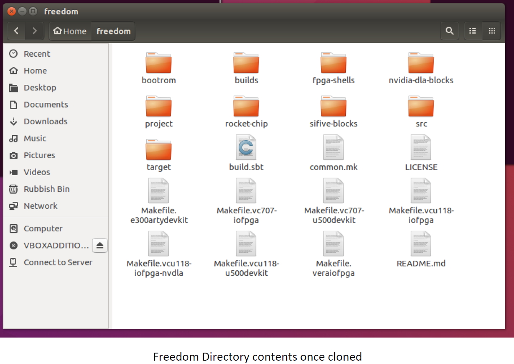Open Rubbish Bin from the sidebar
The height and width of the screenshot is (364, 514).
pyautogui.click(x=46, y=189)
